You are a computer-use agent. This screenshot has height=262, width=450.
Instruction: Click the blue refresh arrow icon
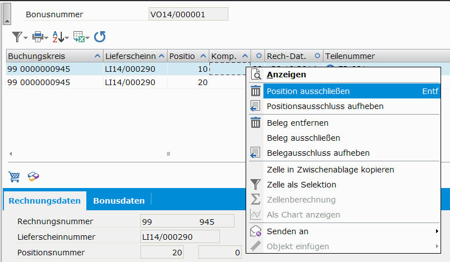pos(100,37)
